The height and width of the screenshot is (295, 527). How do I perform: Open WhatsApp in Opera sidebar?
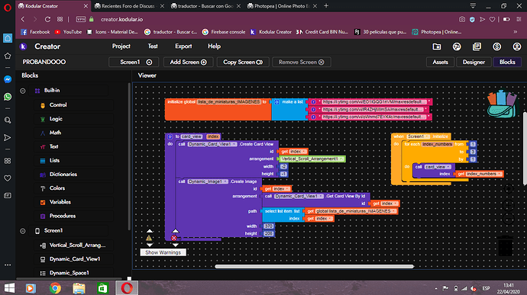[x=8, y=97]
